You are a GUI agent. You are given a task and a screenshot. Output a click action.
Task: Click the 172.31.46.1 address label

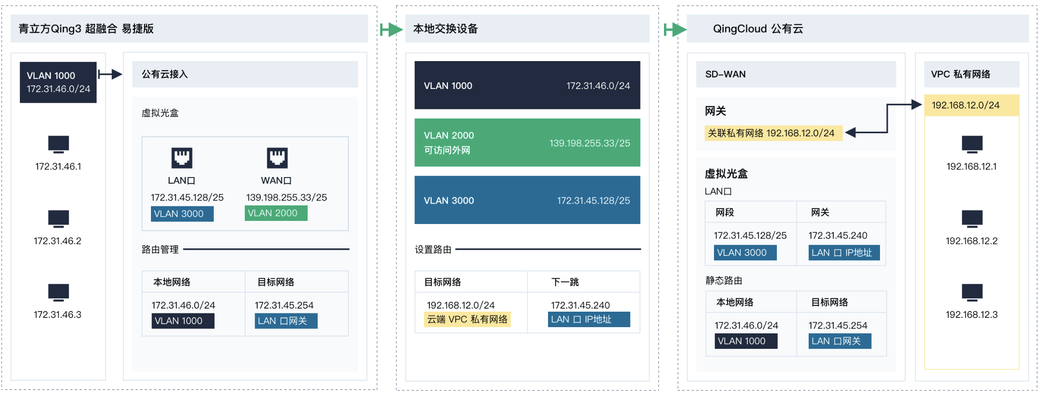point(58,166)
